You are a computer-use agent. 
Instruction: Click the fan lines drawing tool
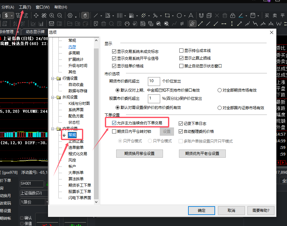click(x=132, y=16)
